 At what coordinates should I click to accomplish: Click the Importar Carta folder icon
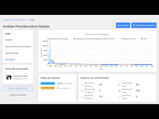click(9, 77)
